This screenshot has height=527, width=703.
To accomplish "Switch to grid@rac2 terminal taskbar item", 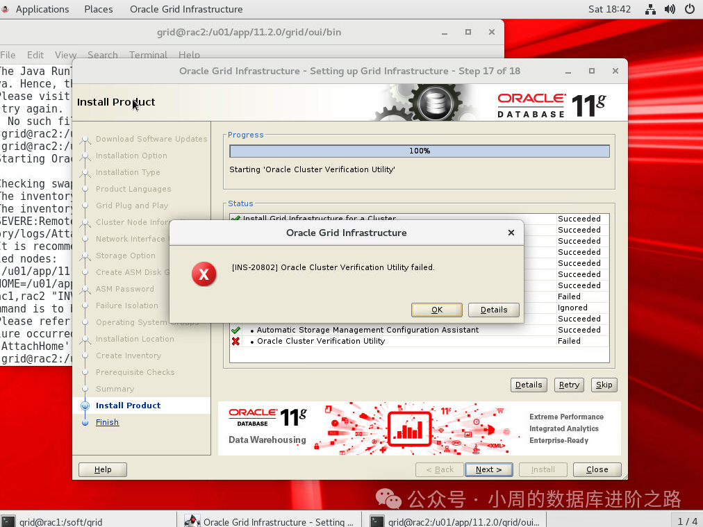I will 455,521.
